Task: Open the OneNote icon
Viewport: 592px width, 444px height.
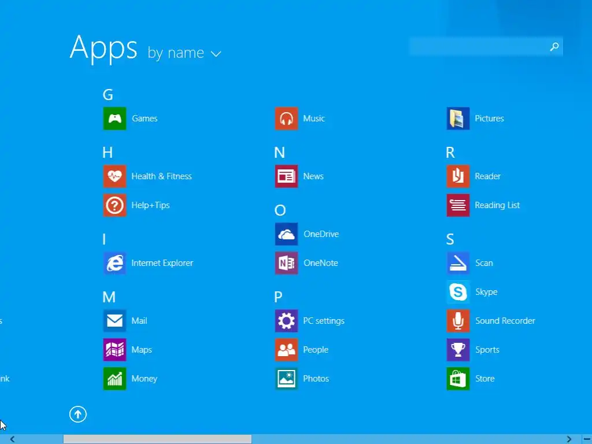Action: 287,263
